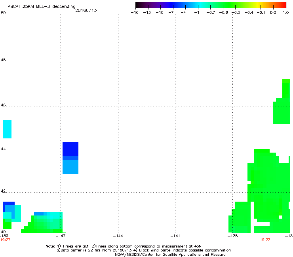Click the -13 color bar label
The height and width of the screenshot is (257, 293).
(147, 13)
